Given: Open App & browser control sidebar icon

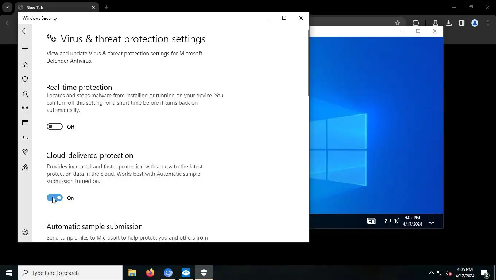Looking at the screenshot, I should (25, 123).
